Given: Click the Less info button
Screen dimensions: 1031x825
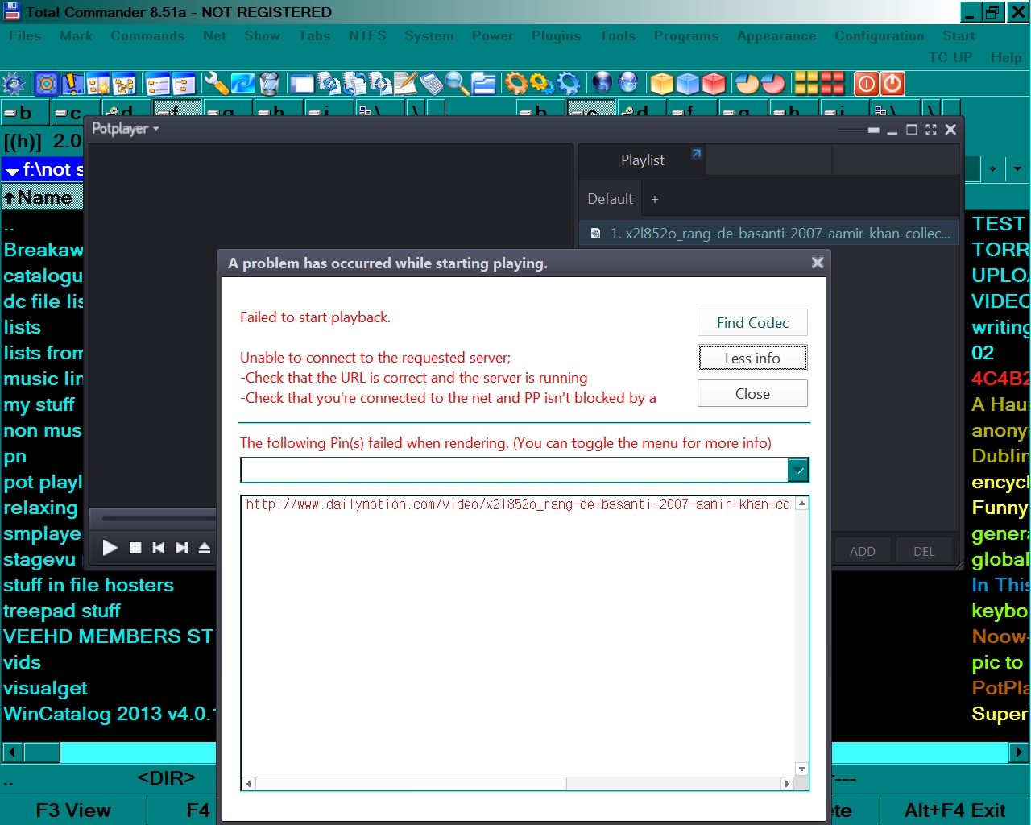Looking at the screenshot, I should pyautogui.click(x=752, y=358).
